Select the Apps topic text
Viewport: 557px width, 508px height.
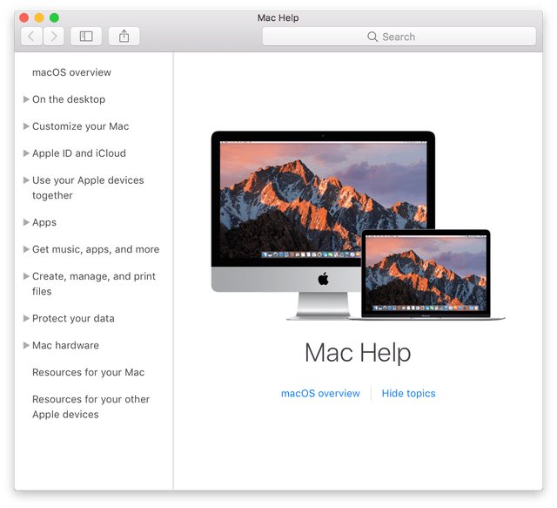click(44, 223)
